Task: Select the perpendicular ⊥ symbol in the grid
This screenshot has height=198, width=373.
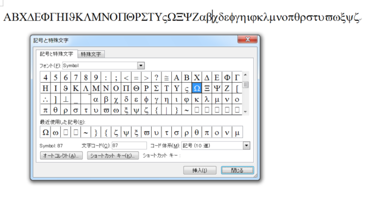Action: [65, 99]
